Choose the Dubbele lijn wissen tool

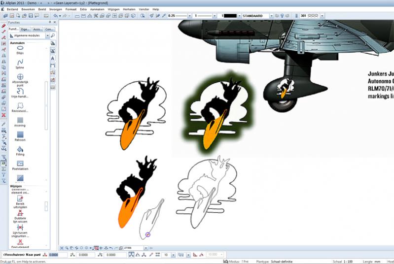point(20,217)
